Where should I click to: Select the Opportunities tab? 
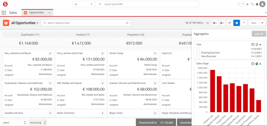pos(37,13)
